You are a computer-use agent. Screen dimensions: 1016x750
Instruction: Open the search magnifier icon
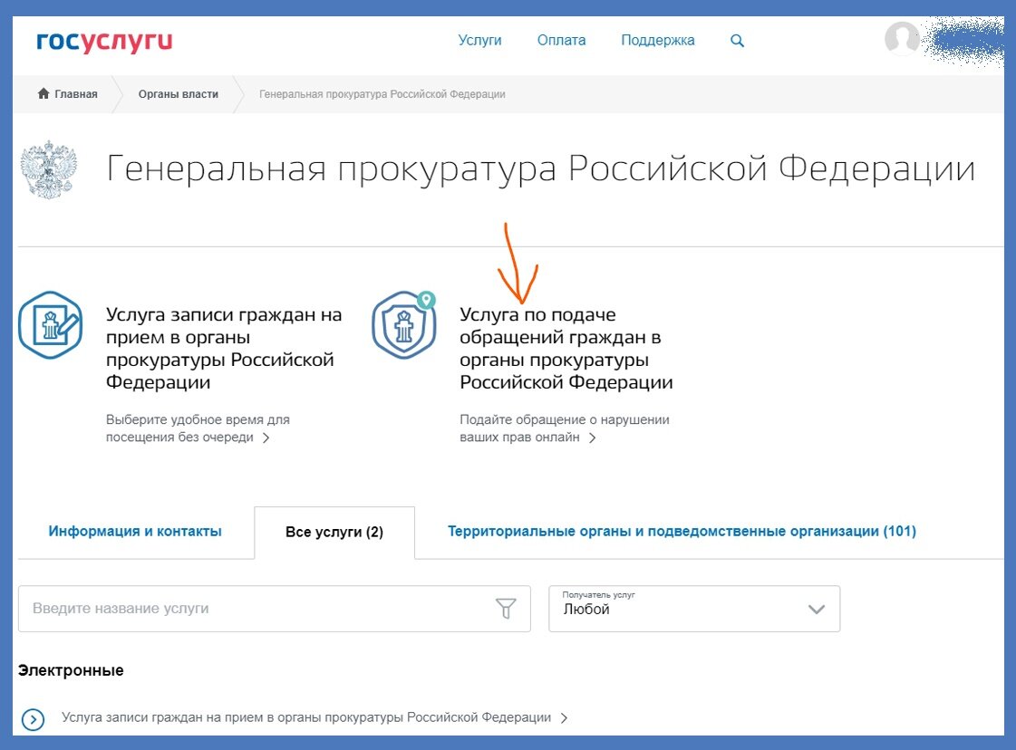coord(737,40)
